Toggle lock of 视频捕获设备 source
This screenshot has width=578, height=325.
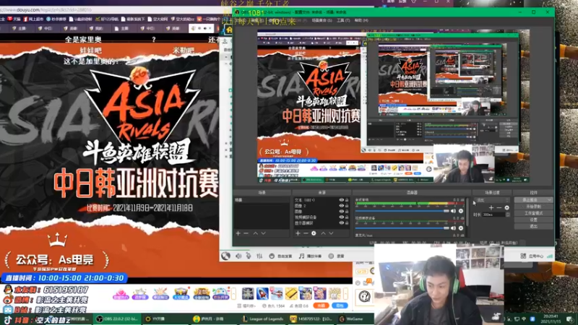[347, 217]
